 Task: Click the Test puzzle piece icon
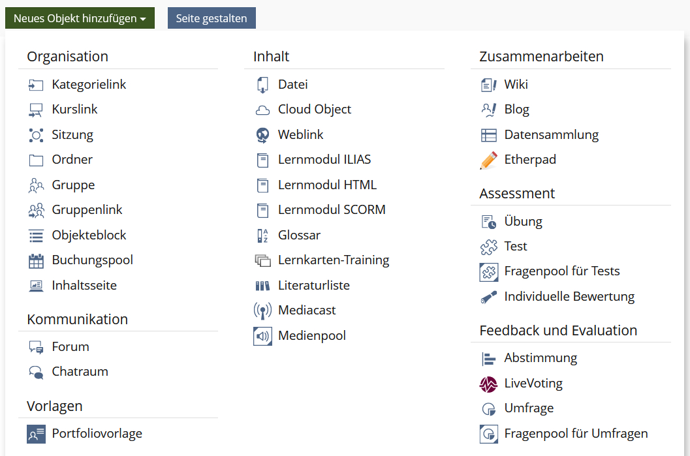pos(488,247)
